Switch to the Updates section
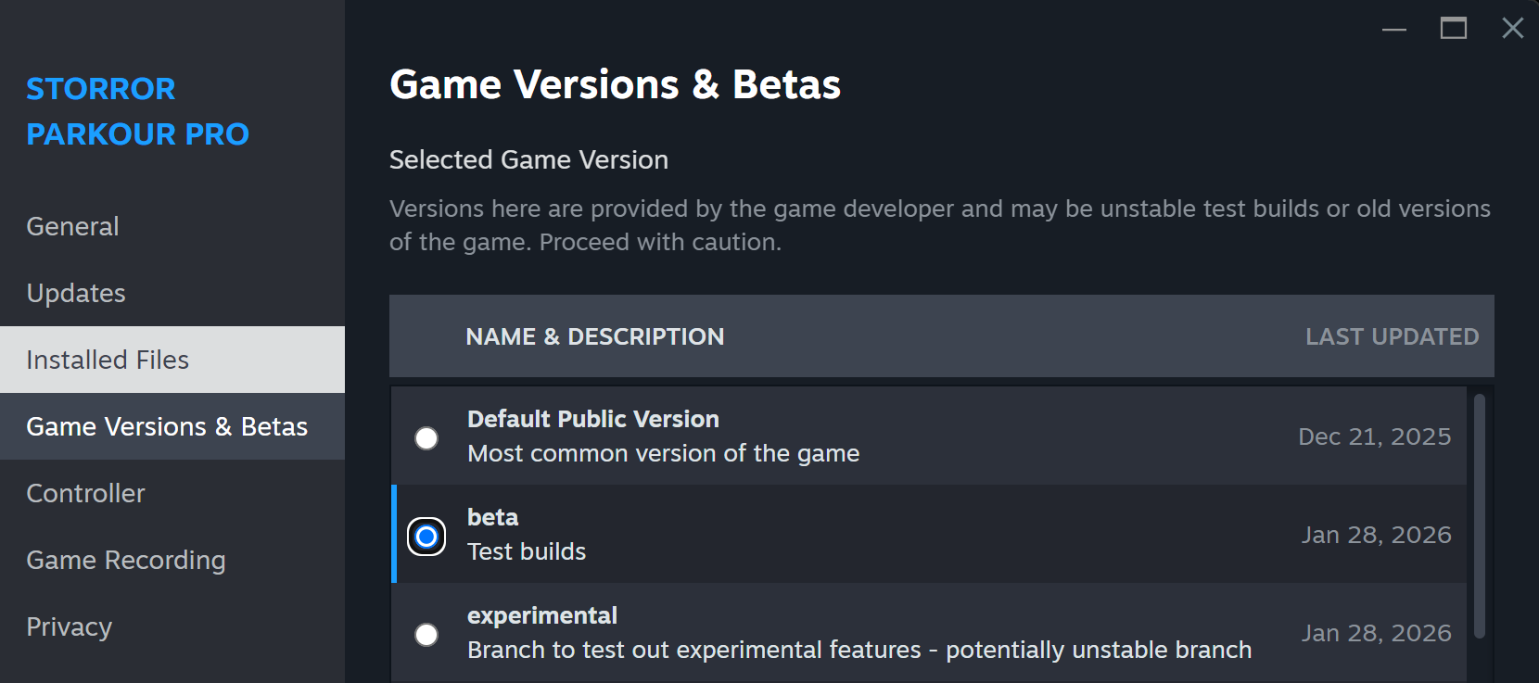 pos(76,293)
